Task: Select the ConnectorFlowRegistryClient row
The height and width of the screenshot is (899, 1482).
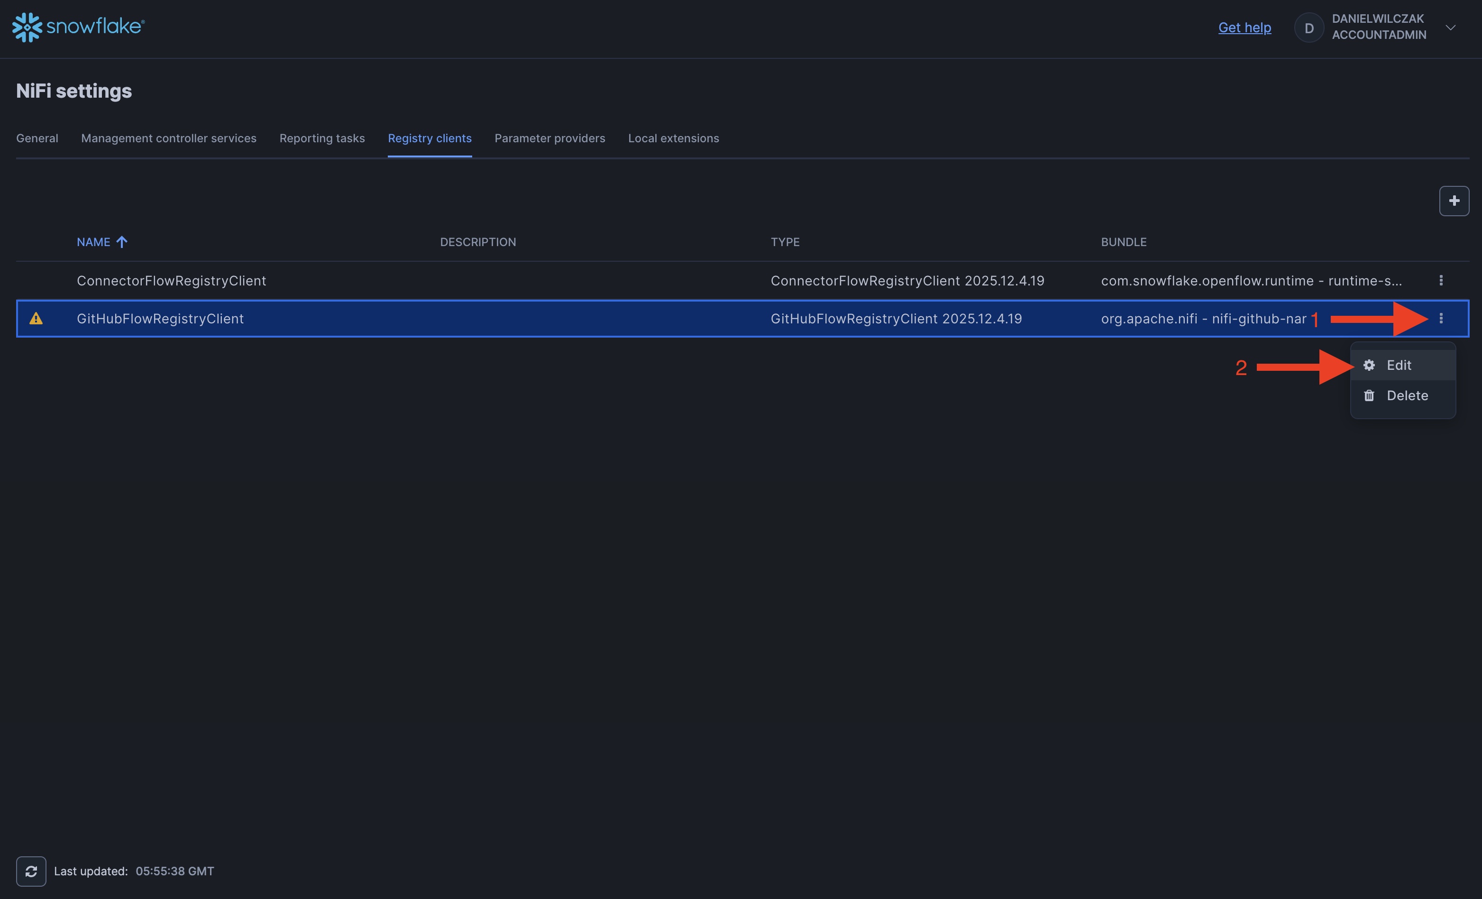Action: point(172,280)
